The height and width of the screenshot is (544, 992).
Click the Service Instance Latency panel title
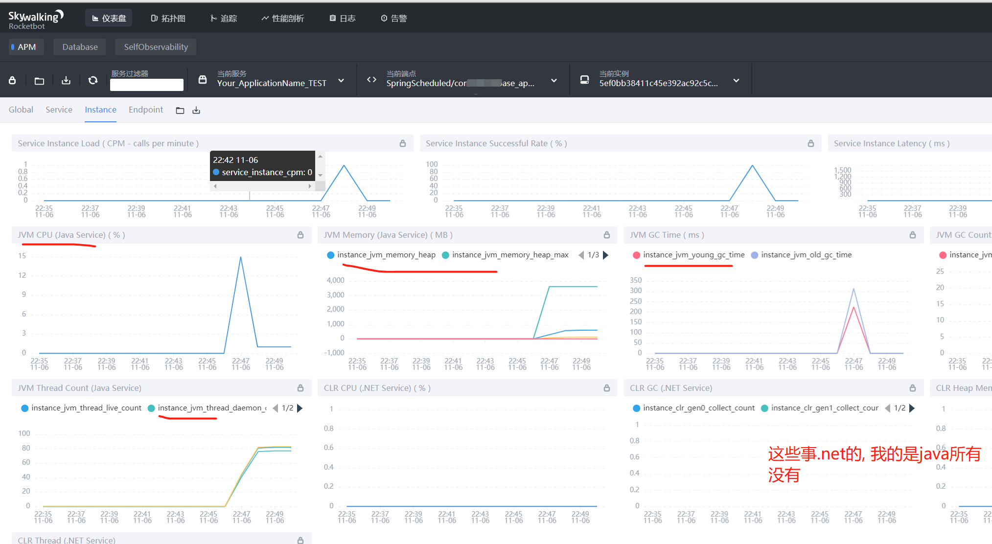[892, 143]
